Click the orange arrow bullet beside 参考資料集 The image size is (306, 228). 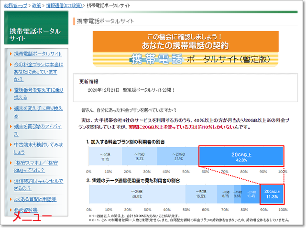click(x=11, y=210)
